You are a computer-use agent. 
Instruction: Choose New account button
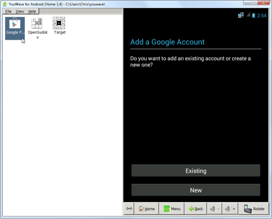pos(195,190)
